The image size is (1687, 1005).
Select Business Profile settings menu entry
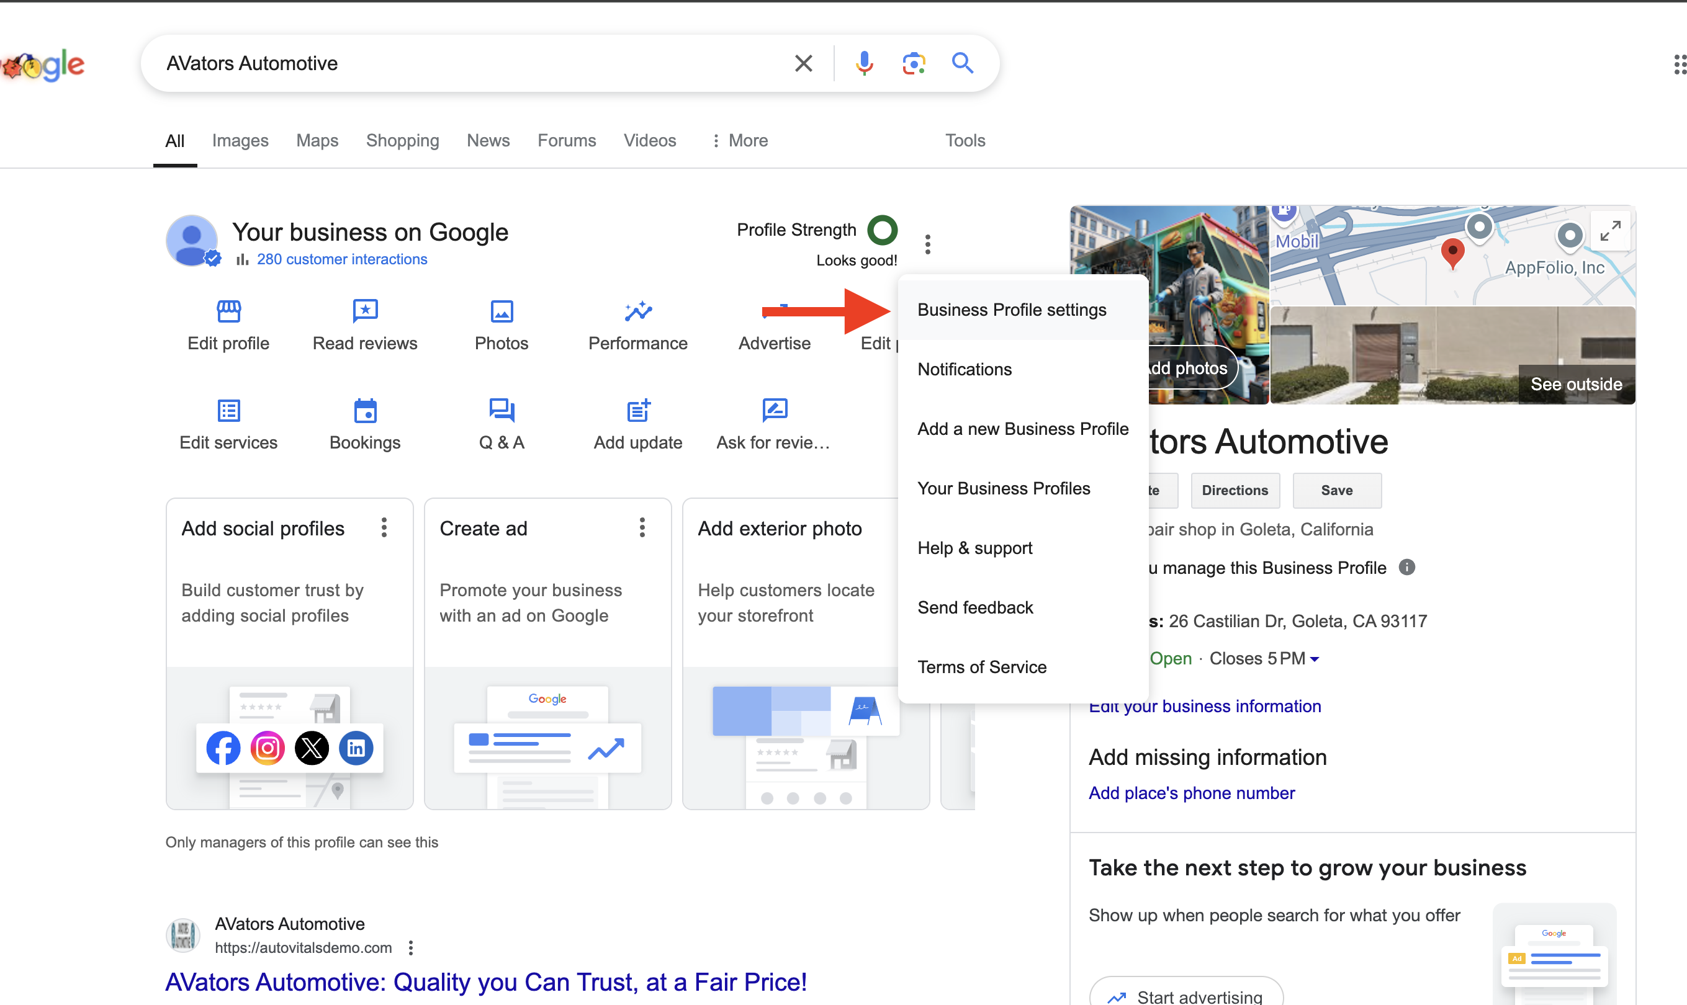click(1023, 310)
